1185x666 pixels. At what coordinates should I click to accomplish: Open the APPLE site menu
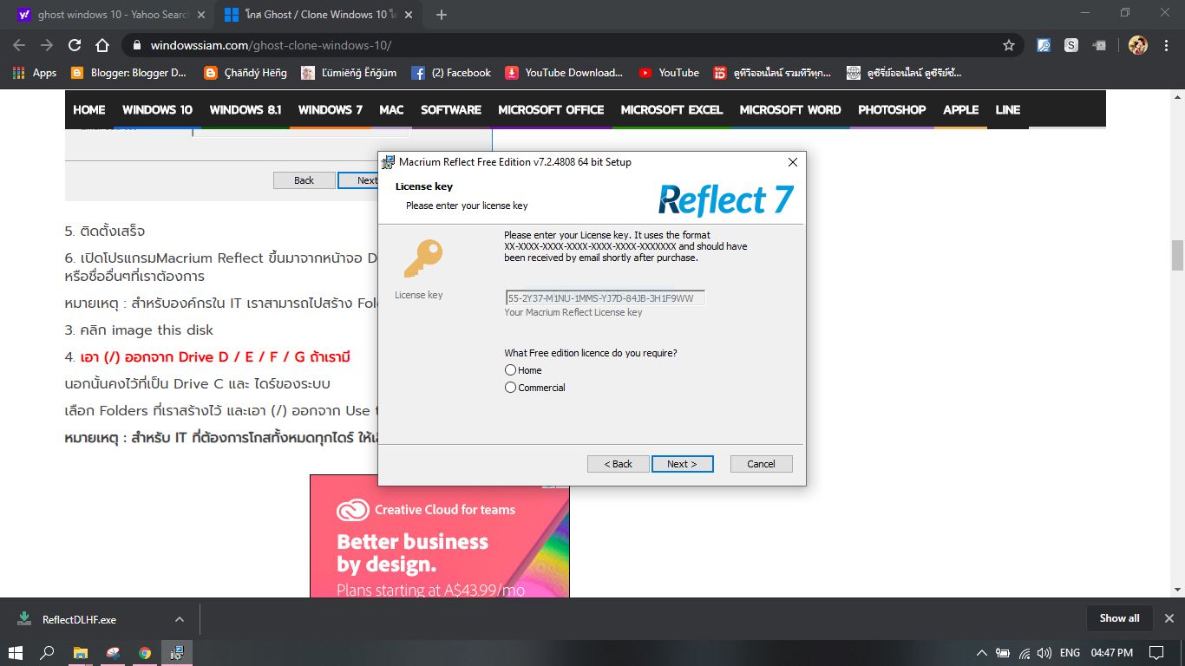tap(960, 110)
